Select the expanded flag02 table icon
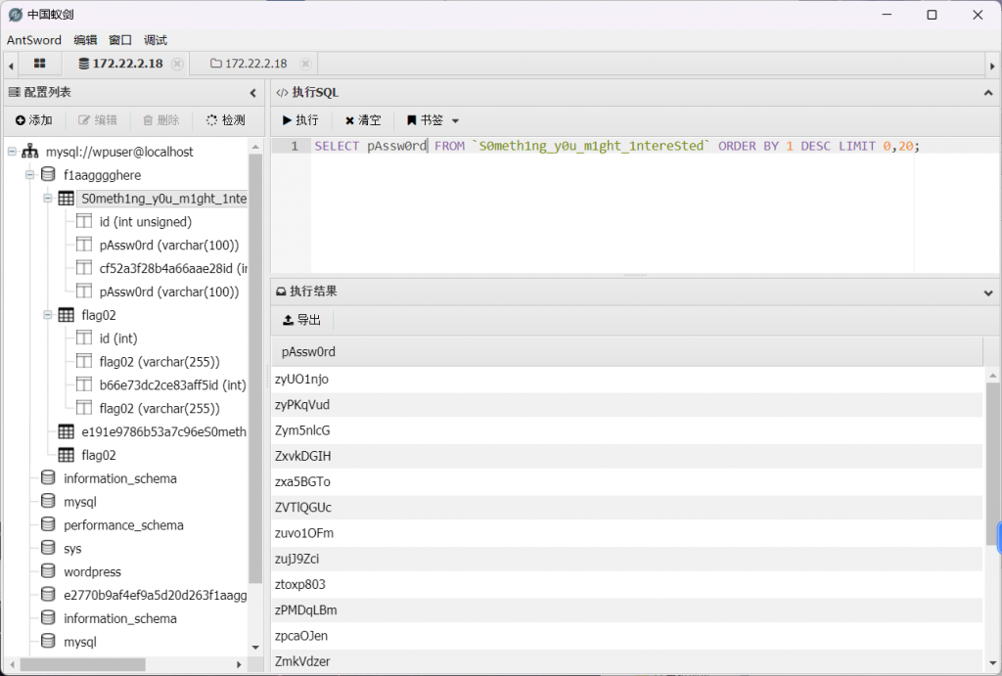This screenshot has height=676, width=1002. coord(66,314)
